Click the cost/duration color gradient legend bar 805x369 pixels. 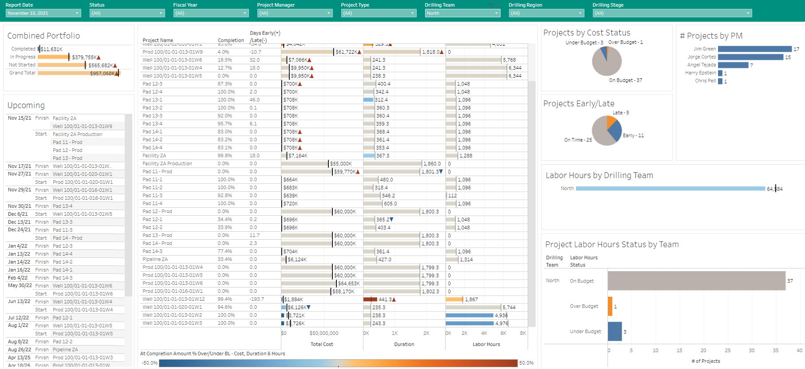[338, 363]
